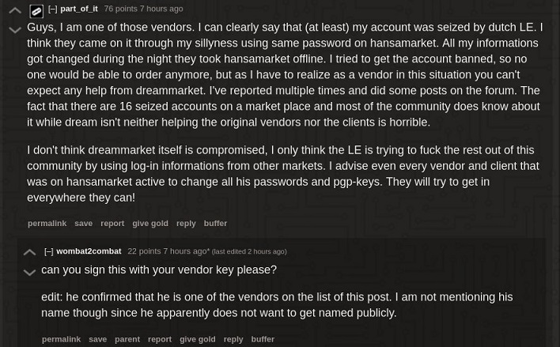
Task: Open wombat2combat user profile
Action: point(89,251)
